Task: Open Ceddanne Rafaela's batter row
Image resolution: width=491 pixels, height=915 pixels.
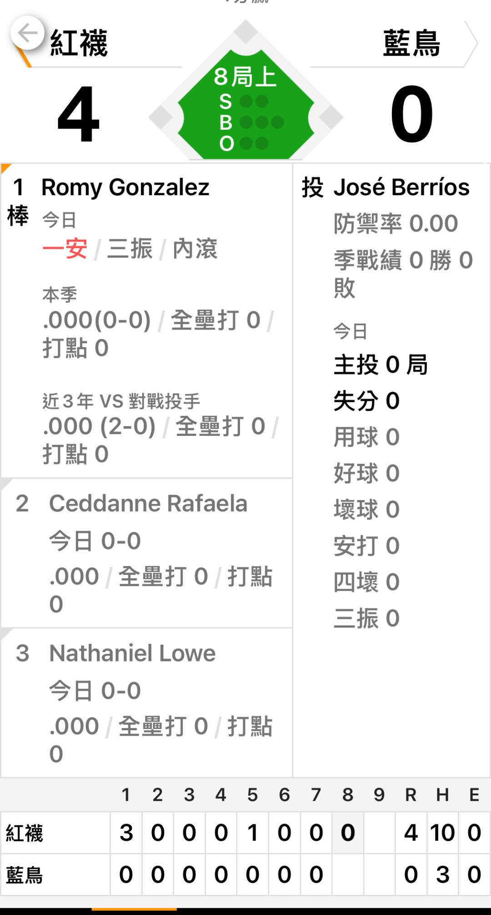Action: [x=148, y=504]
